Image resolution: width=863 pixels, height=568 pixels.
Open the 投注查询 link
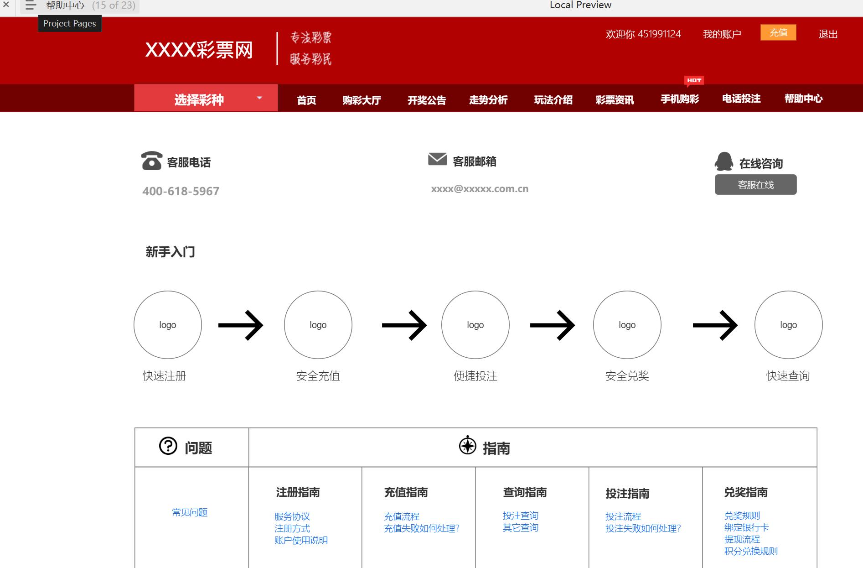click(x=521, y=516)
